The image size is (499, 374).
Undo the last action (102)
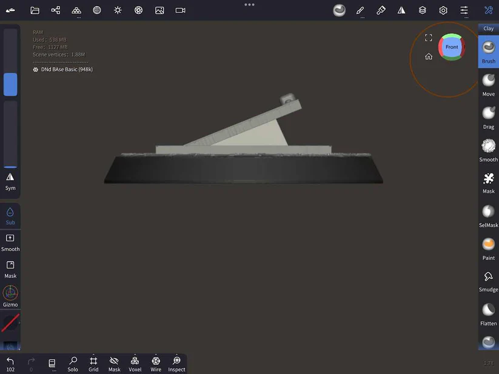tap(10, 364)
